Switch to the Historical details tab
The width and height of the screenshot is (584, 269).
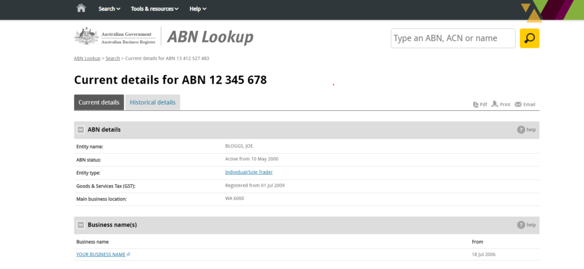click(x=152, y=102)
